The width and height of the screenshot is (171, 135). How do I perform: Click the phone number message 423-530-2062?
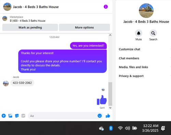22,83
